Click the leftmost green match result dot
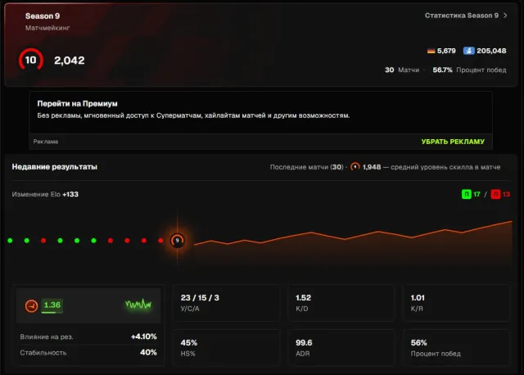This screenshot has width=524, height=375. coord(10,240)
